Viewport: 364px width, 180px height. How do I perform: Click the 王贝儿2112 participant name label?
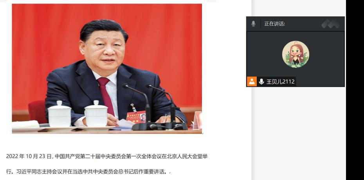coord(280,82)
